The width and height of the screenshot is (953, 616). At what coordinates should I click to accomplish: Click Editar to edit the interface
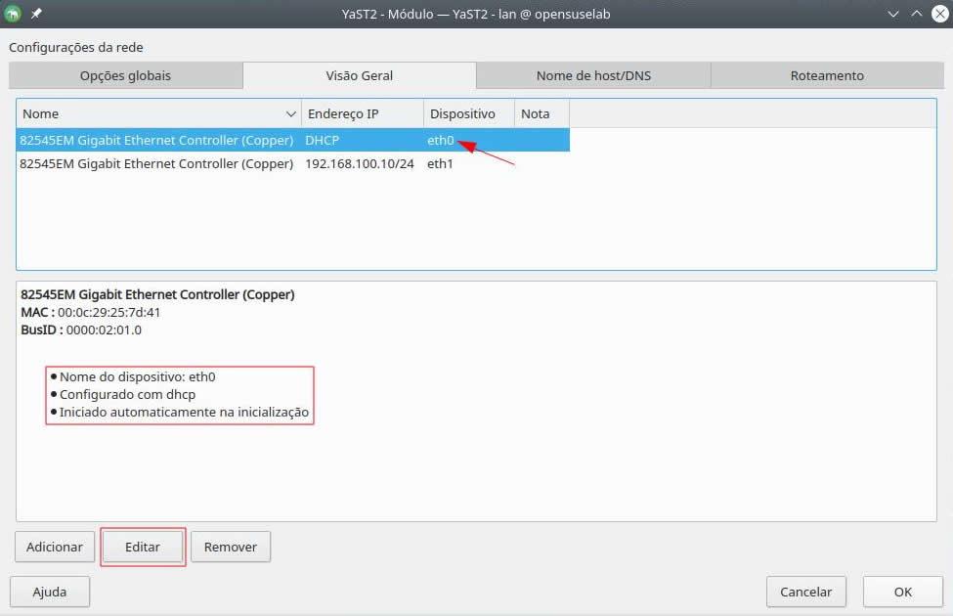(143, 547)
